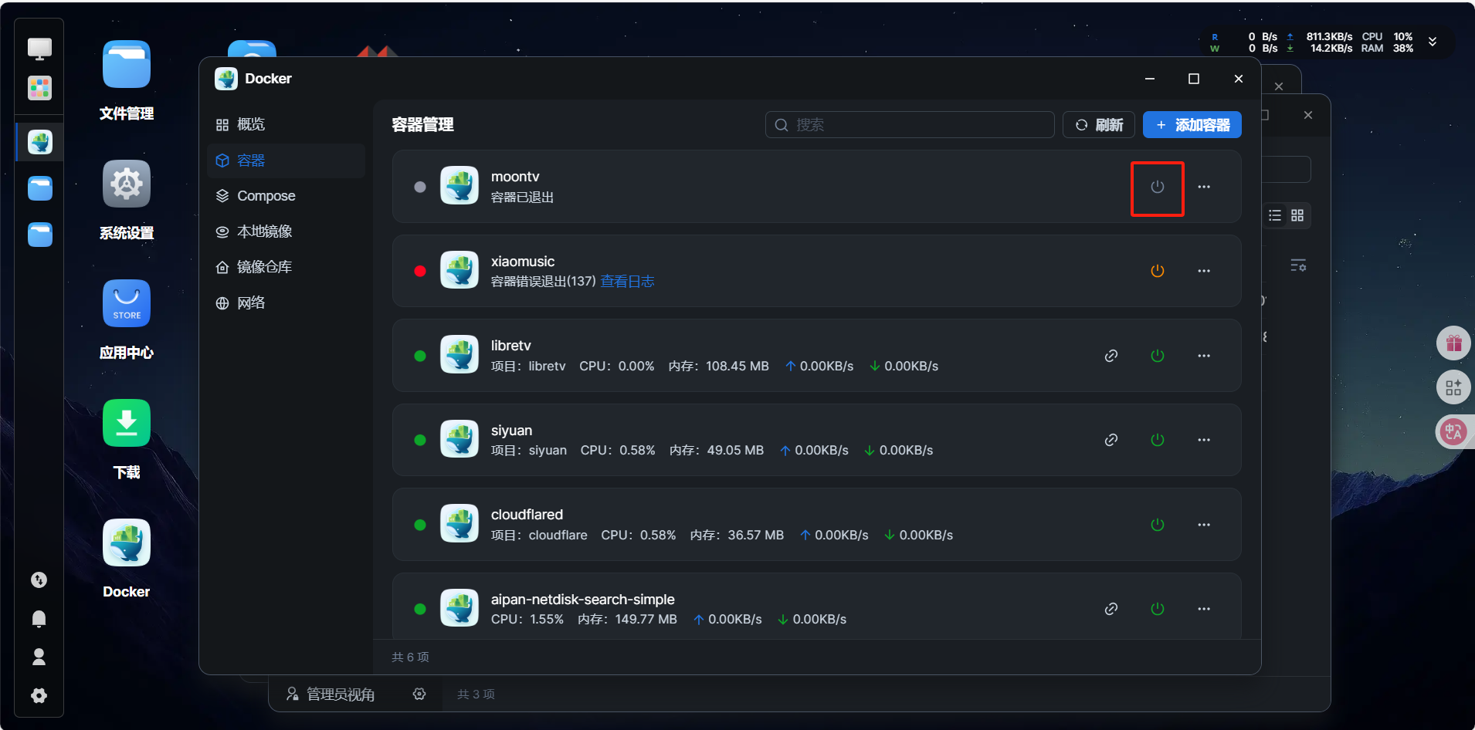
Task: Click the translate language icon on right edge
Action: pos(1453,431)
